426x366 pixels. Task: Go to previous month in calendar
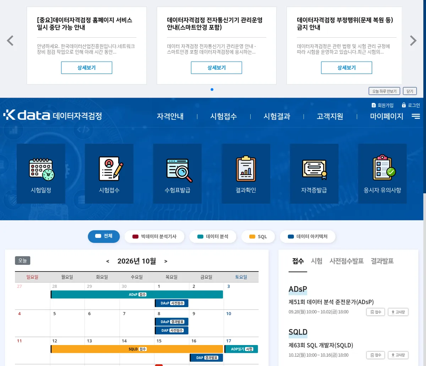click(108, 262)
